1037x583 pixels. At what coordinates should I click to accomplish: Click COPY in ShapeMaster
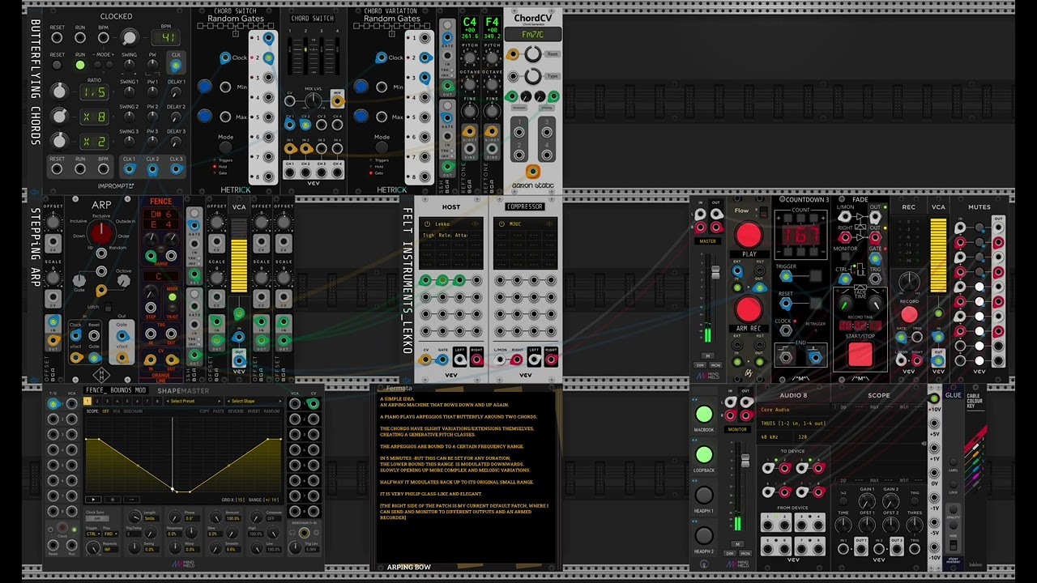[x=204, y=411]
